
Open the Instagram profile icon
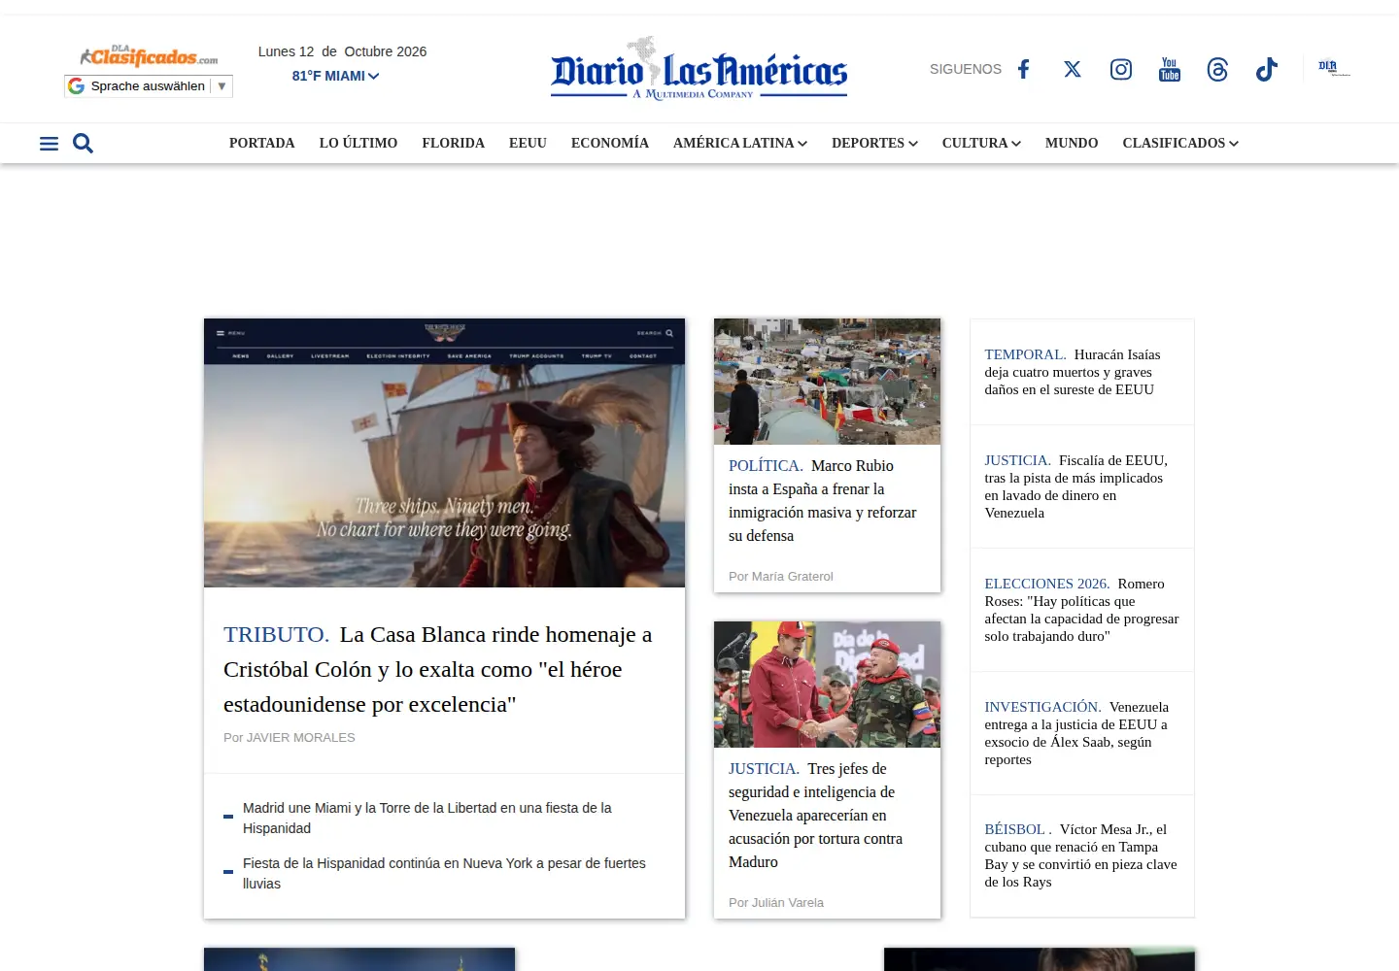click(x=1121, y=69)
